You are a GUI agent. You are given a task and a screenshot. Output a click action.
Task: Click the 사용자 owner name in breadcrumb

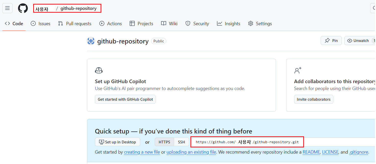pyautogui.click(x=42, y=9)
